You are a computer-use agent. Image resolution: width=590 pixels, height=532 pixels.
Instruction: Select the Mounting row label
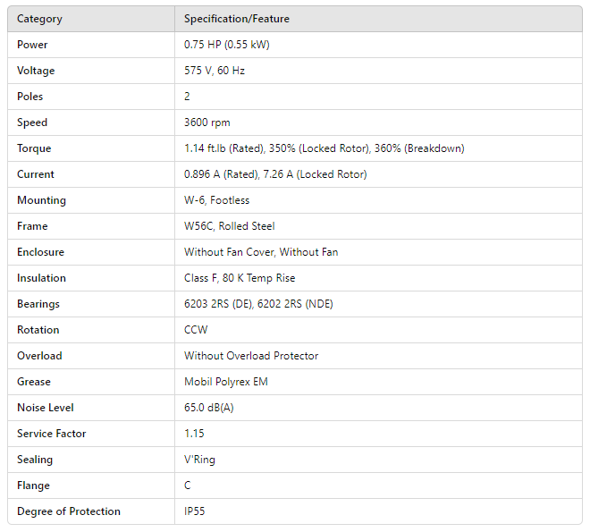pyautogui.click(x=41, y=200)
